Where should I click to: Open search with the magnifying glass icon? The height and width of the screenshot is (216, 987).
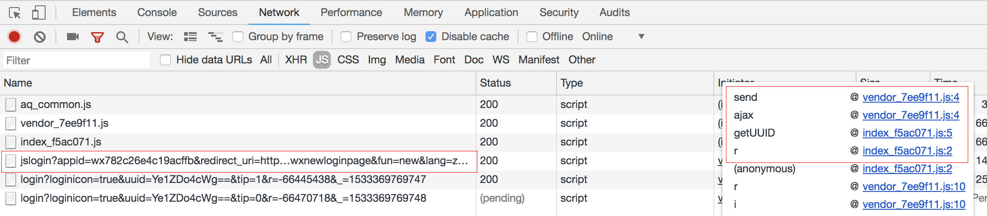122,37
